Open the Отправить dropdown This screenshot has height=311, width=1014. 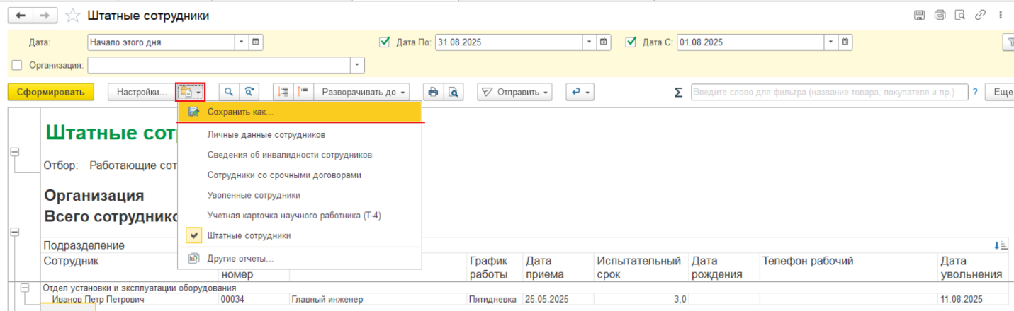pos(516,92)
